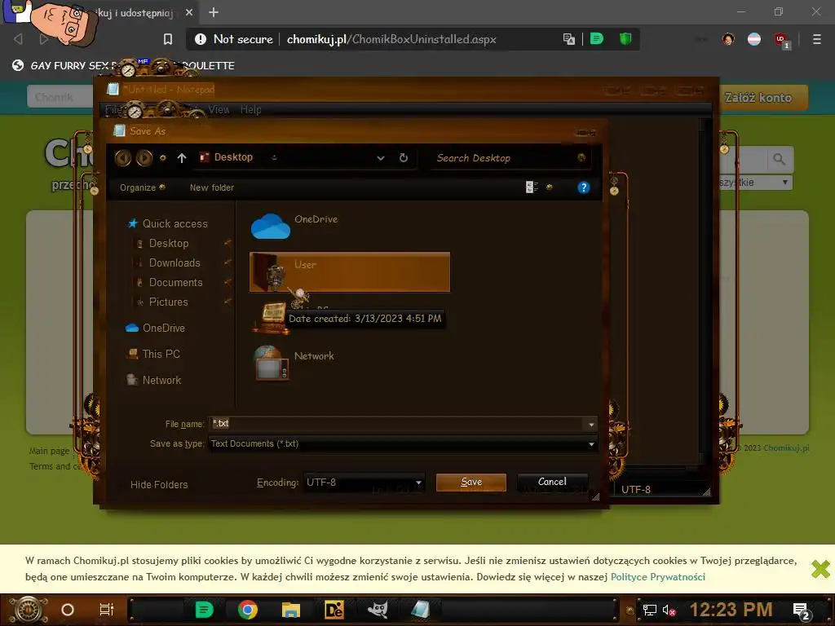The height and width of the screenshot is (626, 835).
Task: Change the file view layout
Action: [x=532, y=187]
